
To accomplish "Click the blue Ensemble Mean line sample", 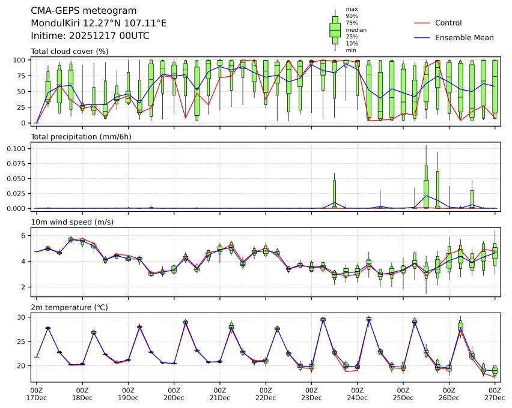I will (422, 38).
